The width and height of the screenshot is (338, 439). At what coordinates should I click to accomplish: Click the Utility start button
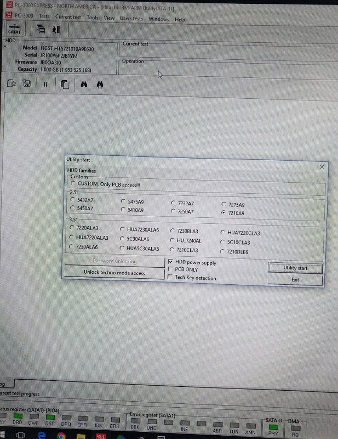(295, 268)
